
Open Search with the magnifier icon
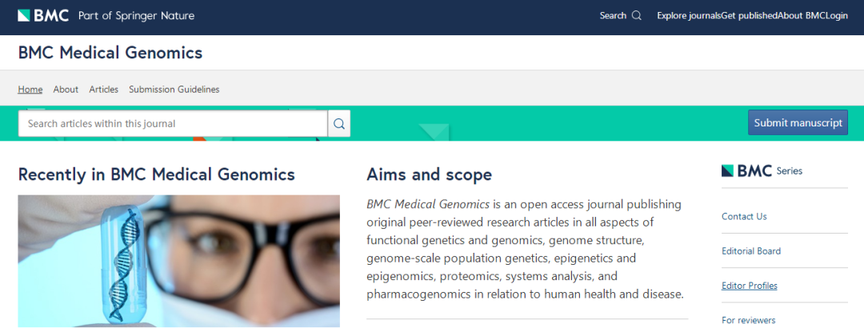[x=621, y=15]
